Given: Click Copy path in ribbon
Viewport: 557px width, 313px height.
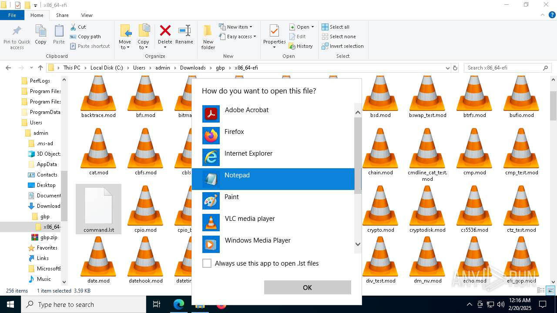Looking at the screenshot, I should (x=85, y=37).
